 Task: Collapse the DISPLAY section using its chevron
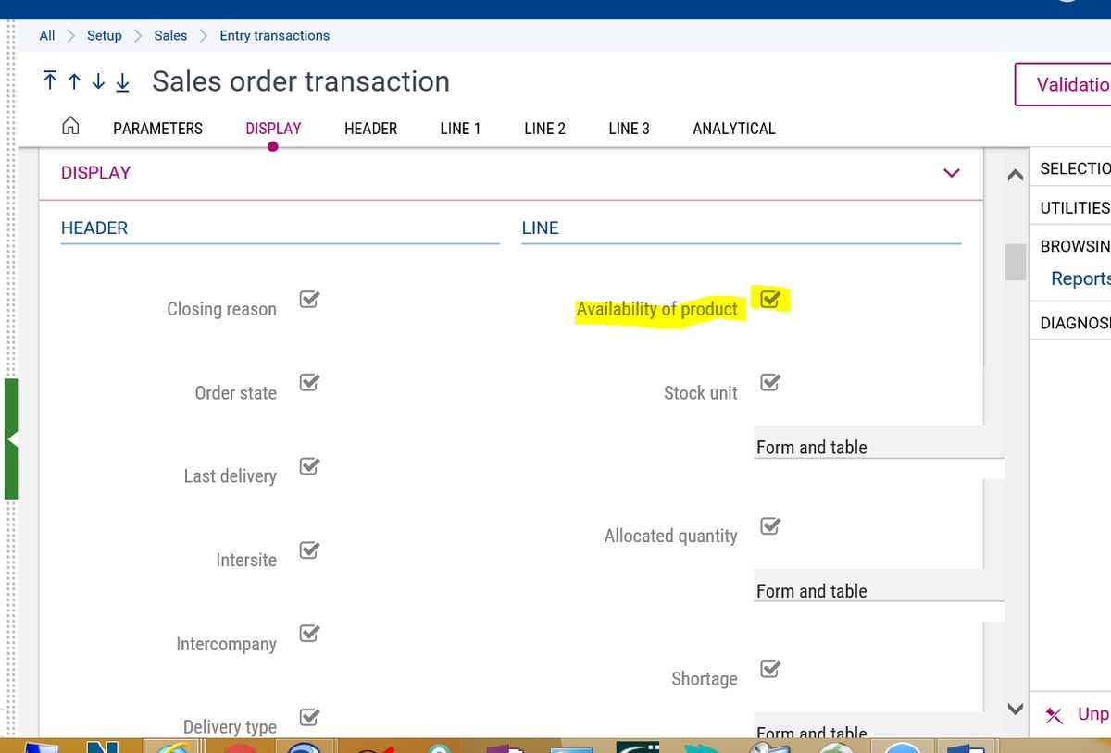(x=952, y=173)
